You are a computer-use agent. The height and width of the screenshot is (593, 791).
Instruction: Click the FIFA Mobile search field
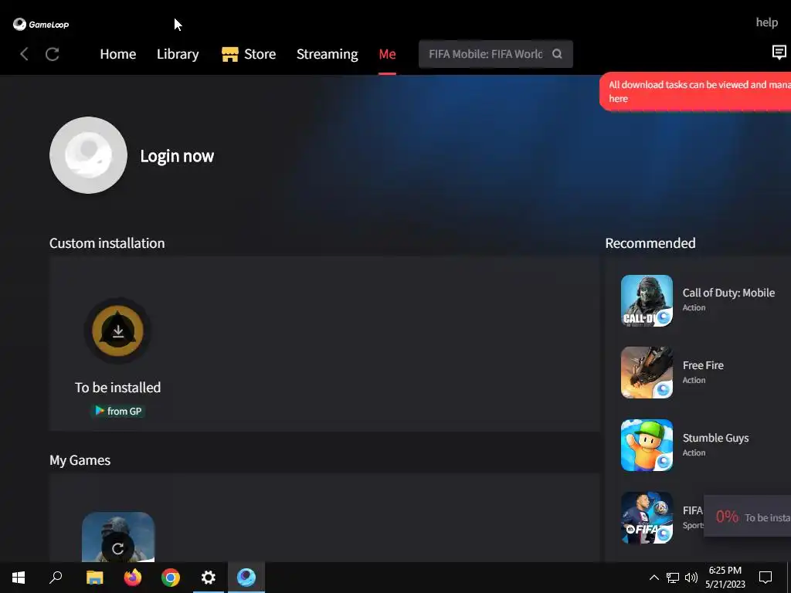[496, 54]
